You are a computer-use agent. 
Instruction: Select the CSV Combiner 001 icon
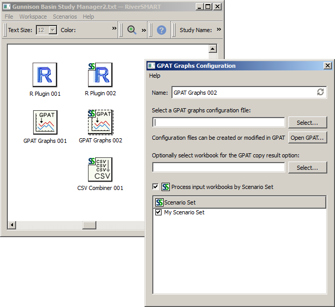(100, 170)
